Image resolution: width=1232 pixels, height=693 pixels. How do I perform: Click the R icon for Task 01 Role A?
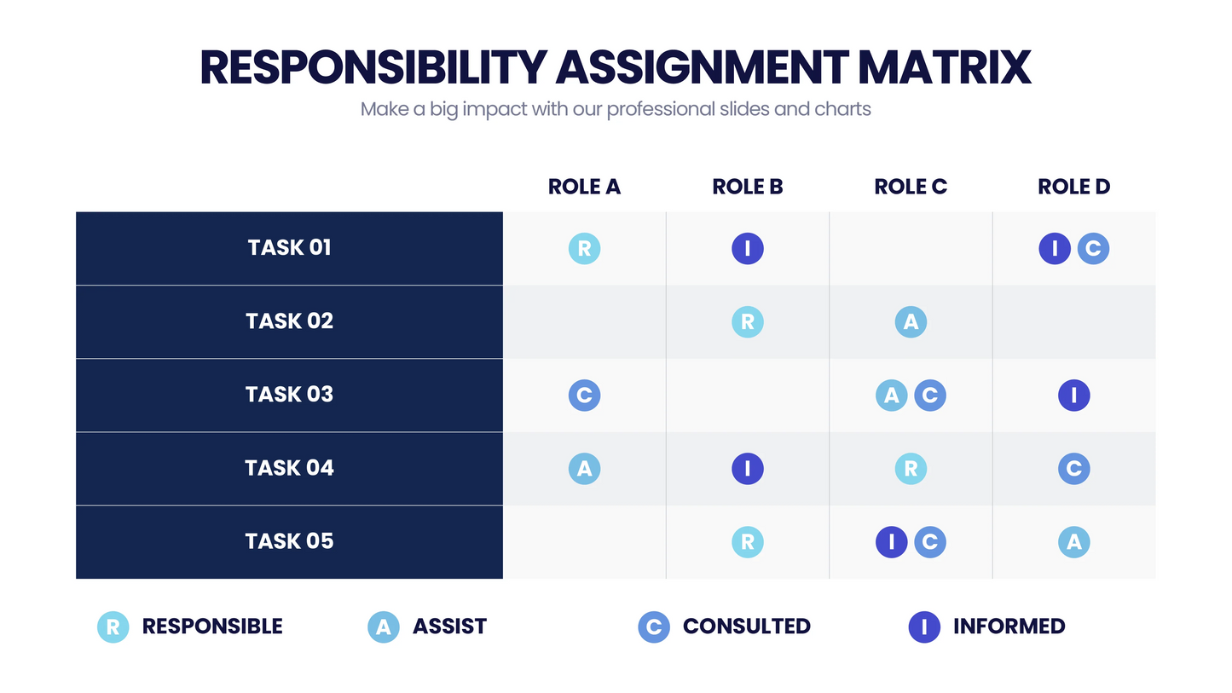coord(584,248)
